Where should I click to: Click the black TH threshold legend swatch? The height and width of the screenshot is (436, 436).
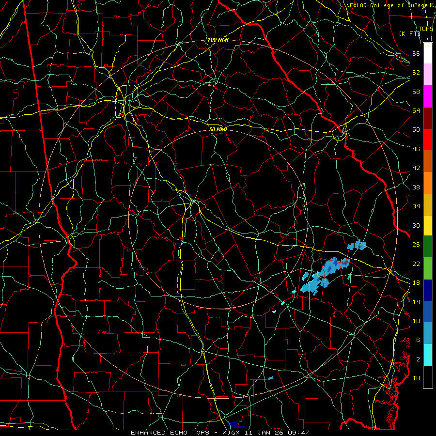coord(428,377)
